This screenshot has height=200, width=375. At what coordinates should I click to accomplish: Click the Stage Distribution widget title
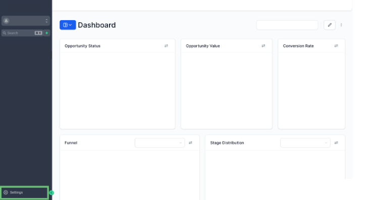[227, 143]
